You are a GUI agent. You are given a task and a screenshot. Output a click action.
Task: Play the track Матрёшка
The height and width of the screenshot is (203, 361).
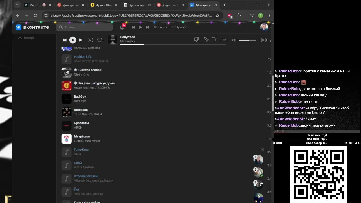82,136
